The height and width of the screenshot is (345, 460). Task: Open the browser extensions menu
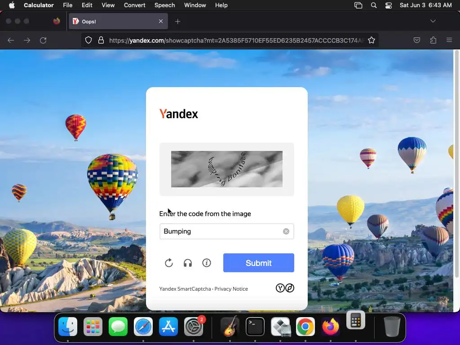pos(433,40)
